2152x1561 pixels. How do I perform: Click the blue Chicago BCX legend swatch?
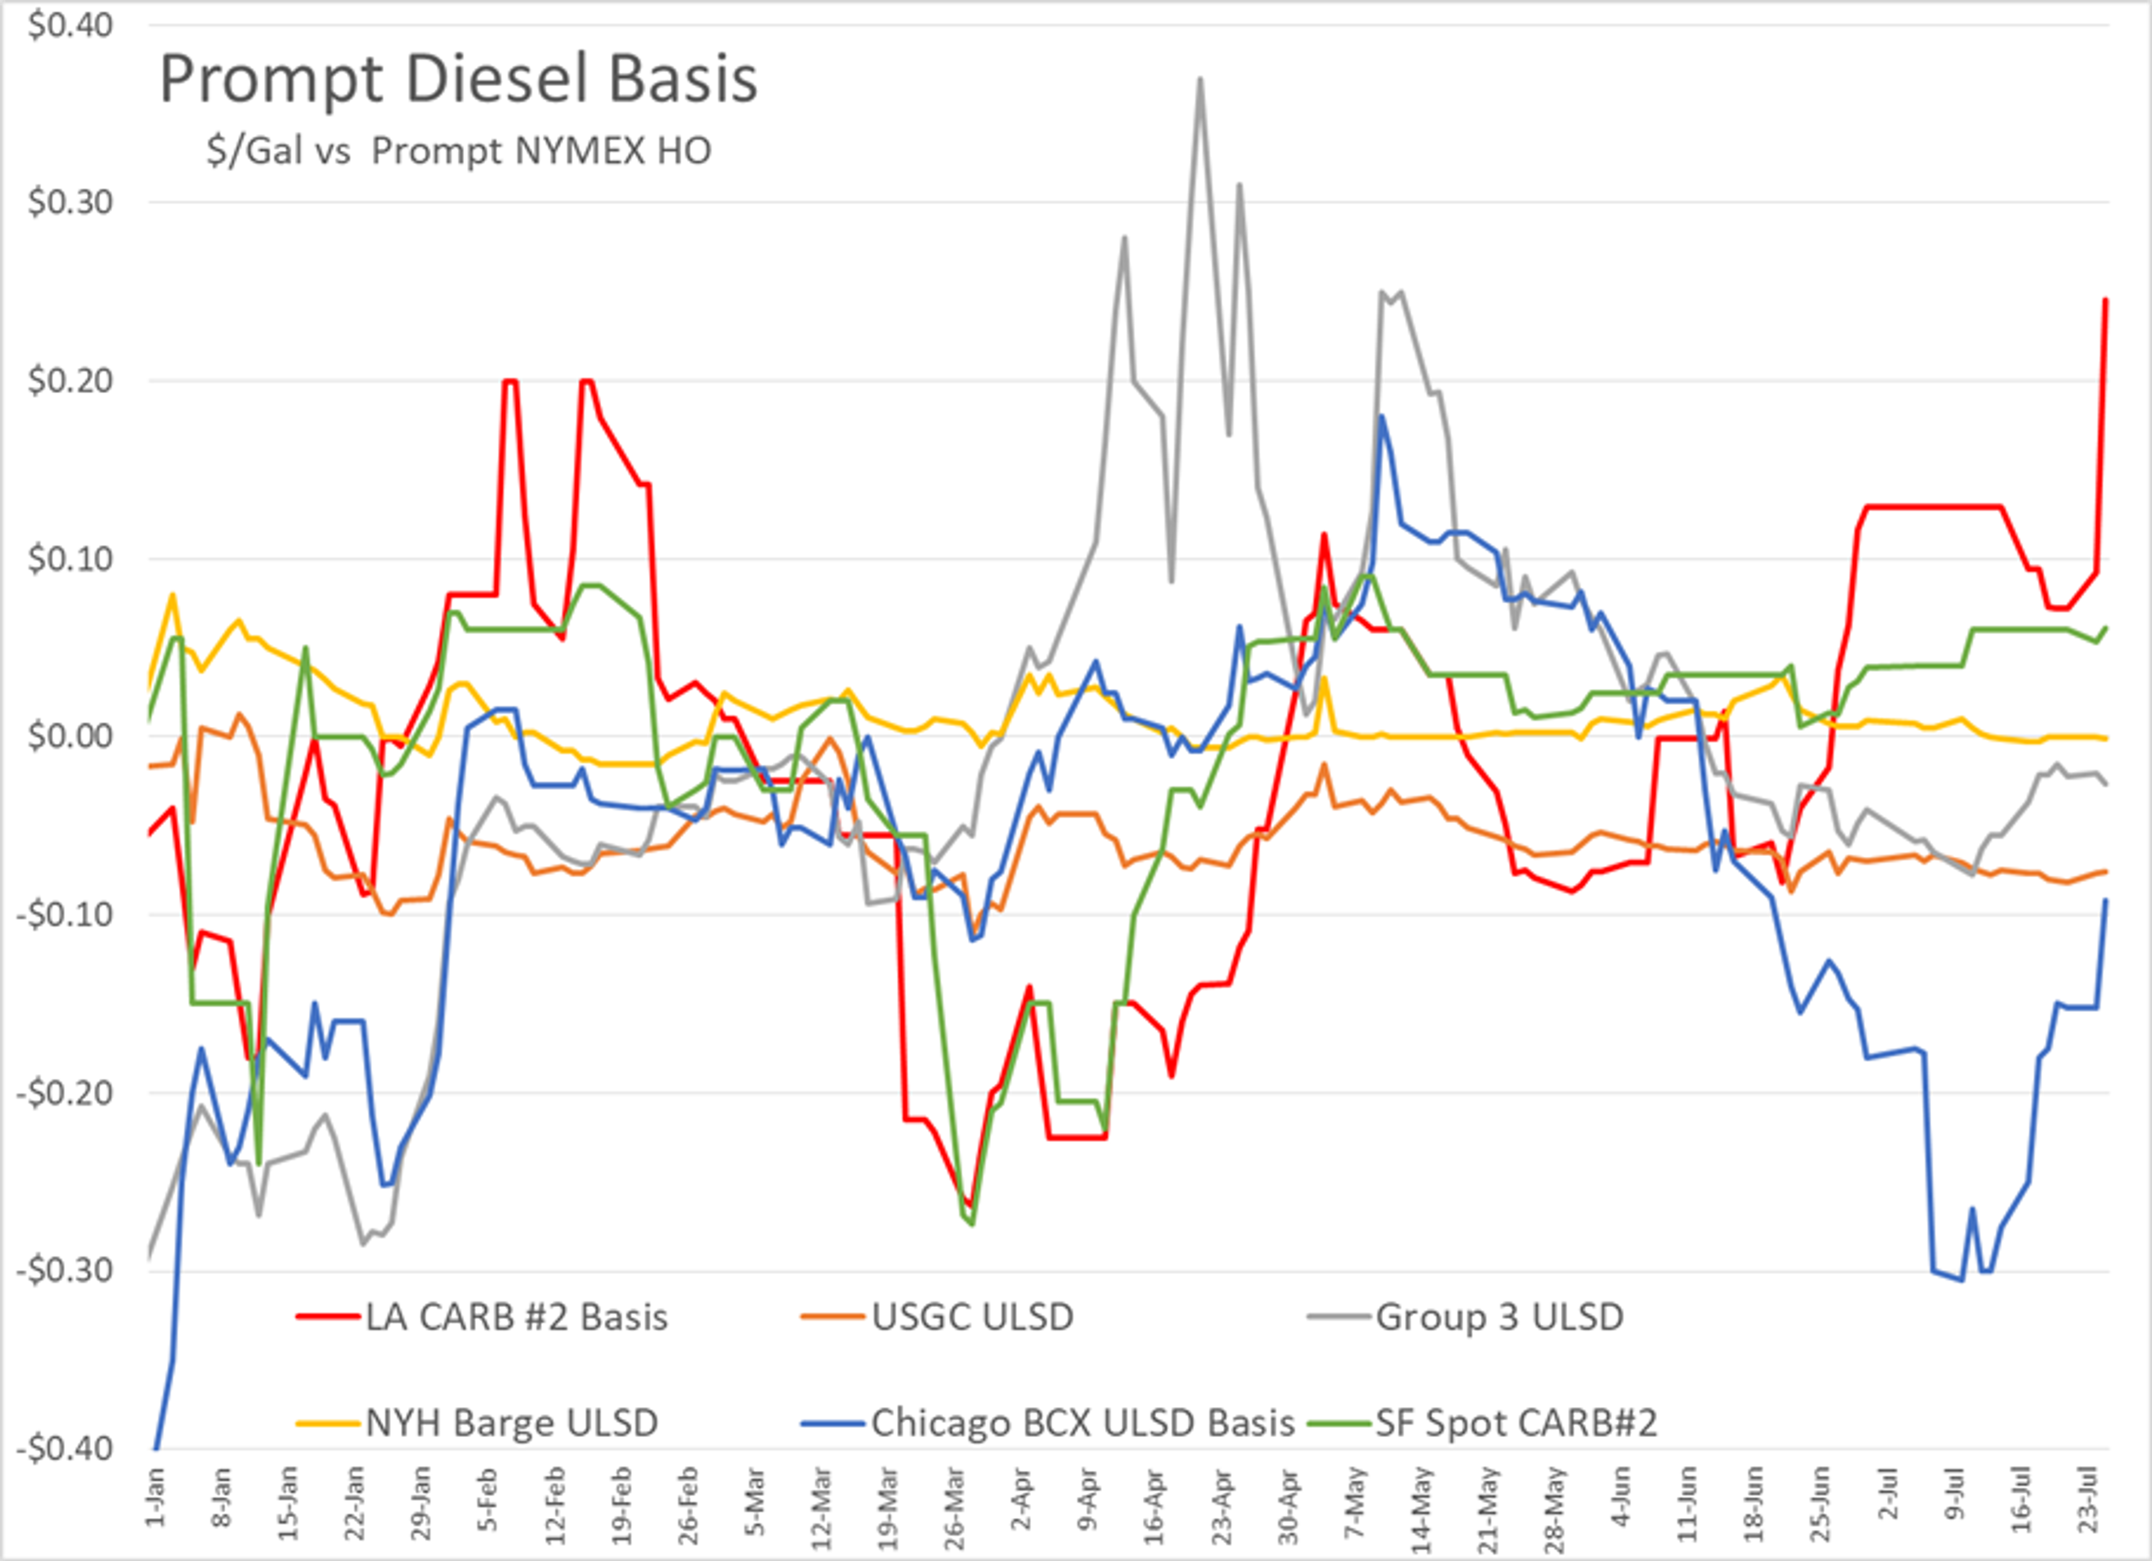834,1423
